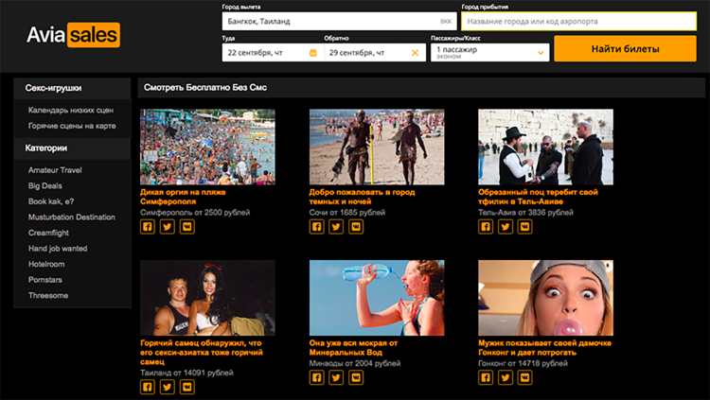710x400 pixels.
Task: Share Симферополь deal on VK
Action: [x=187, y=227]
